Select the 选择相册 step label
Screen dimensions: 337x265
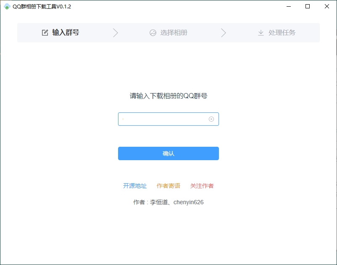pos(174,33)
